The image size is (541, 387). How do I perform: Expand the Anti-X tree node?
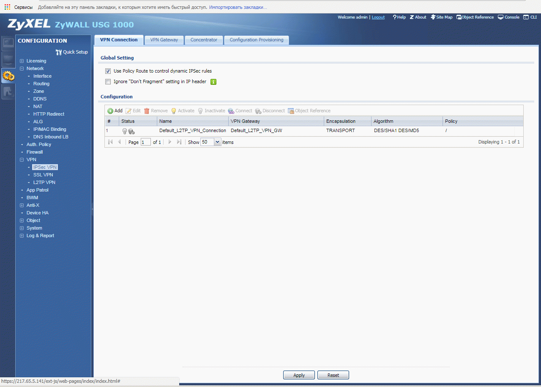pyautogui.click(x=22, y=205)
